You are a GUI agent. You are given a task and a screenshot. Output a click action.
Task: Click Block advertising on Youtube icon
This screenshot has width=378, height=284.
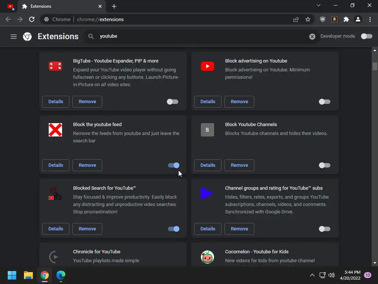tap(207, 66)
